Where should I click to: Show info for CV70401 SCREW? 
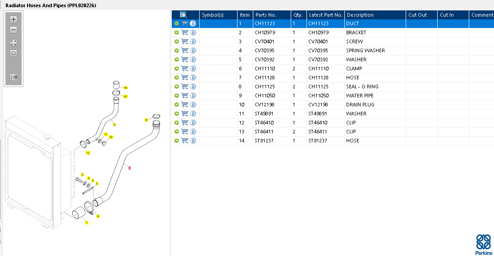193,41
